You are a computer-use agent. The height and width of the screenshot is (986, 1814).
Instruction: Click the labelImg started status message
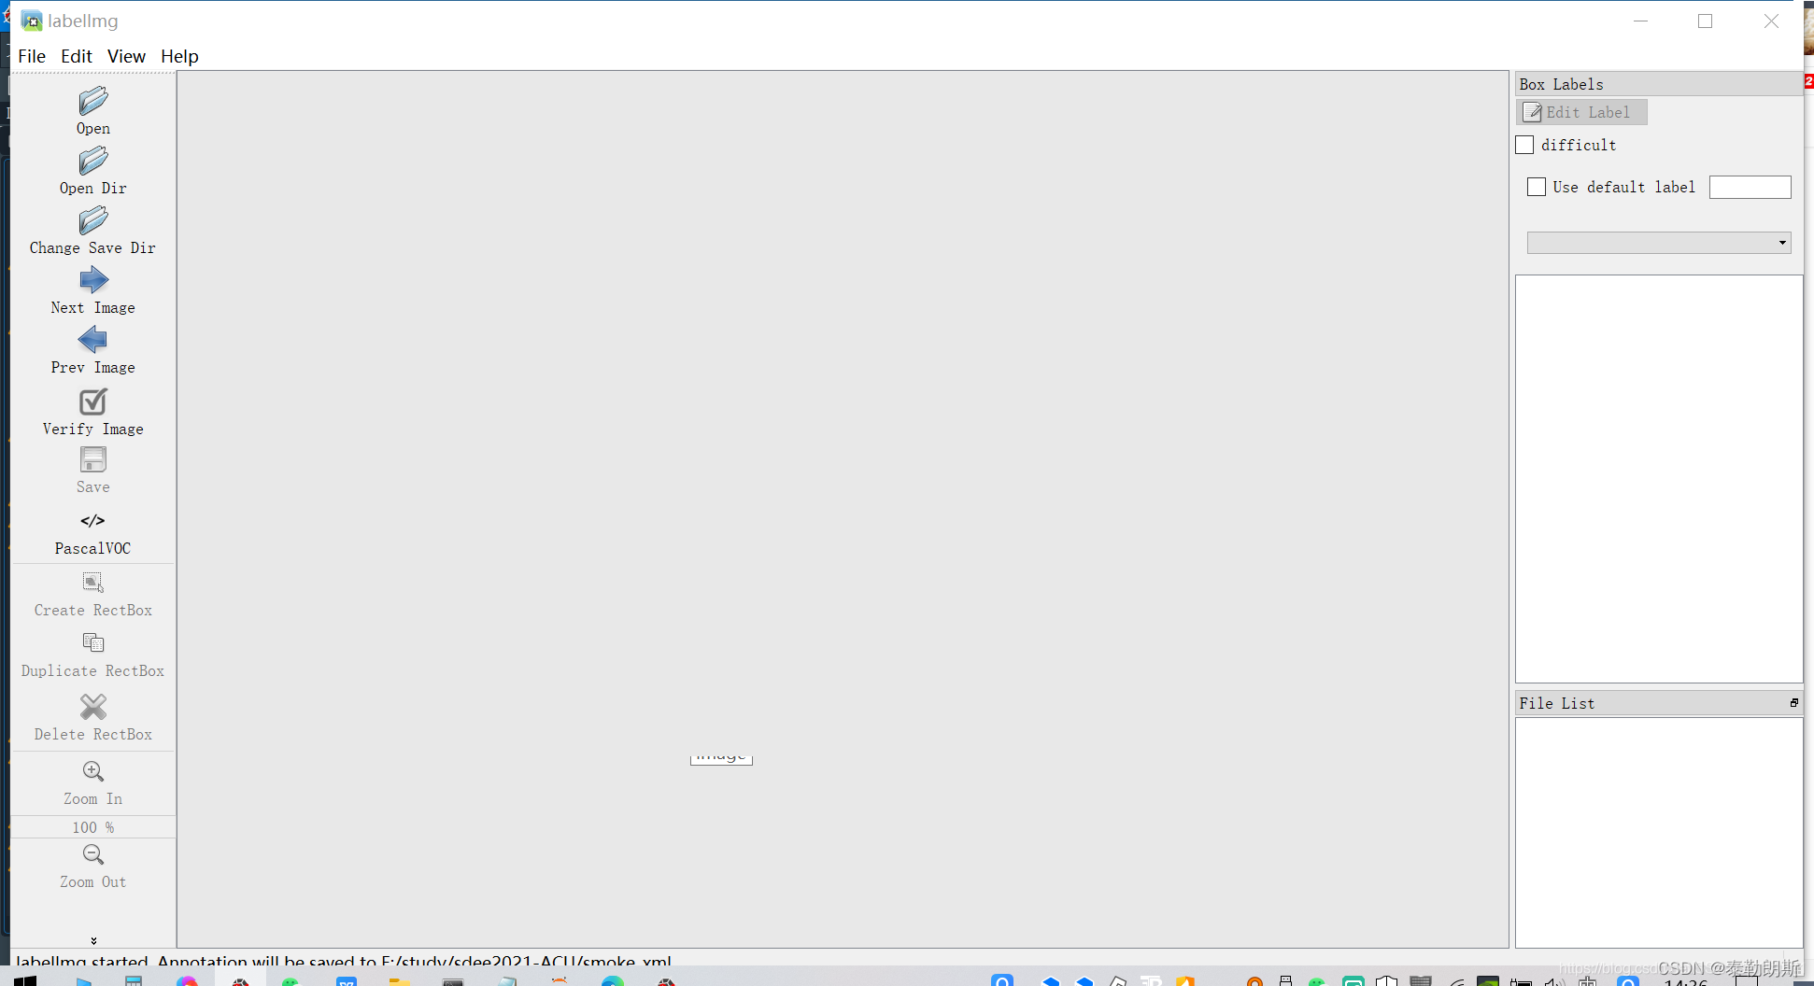click(x=344, y=960)
